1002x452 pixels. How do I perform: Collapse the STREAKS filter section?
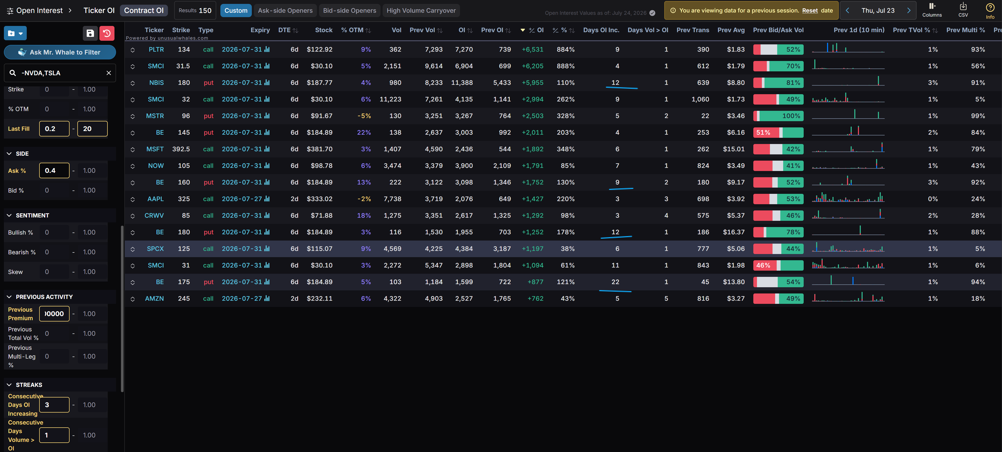point(9,385)
